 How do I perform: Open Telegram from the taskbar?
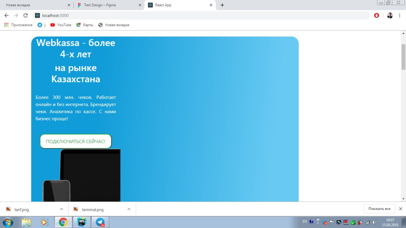pos(100,222)
